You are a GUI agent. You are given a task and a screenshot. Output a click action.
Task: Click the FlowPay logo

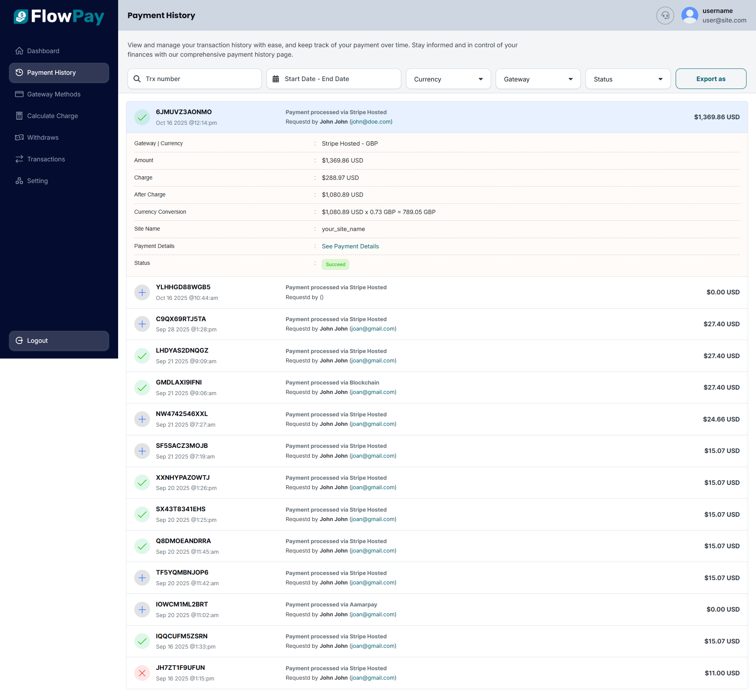(59, 17)
